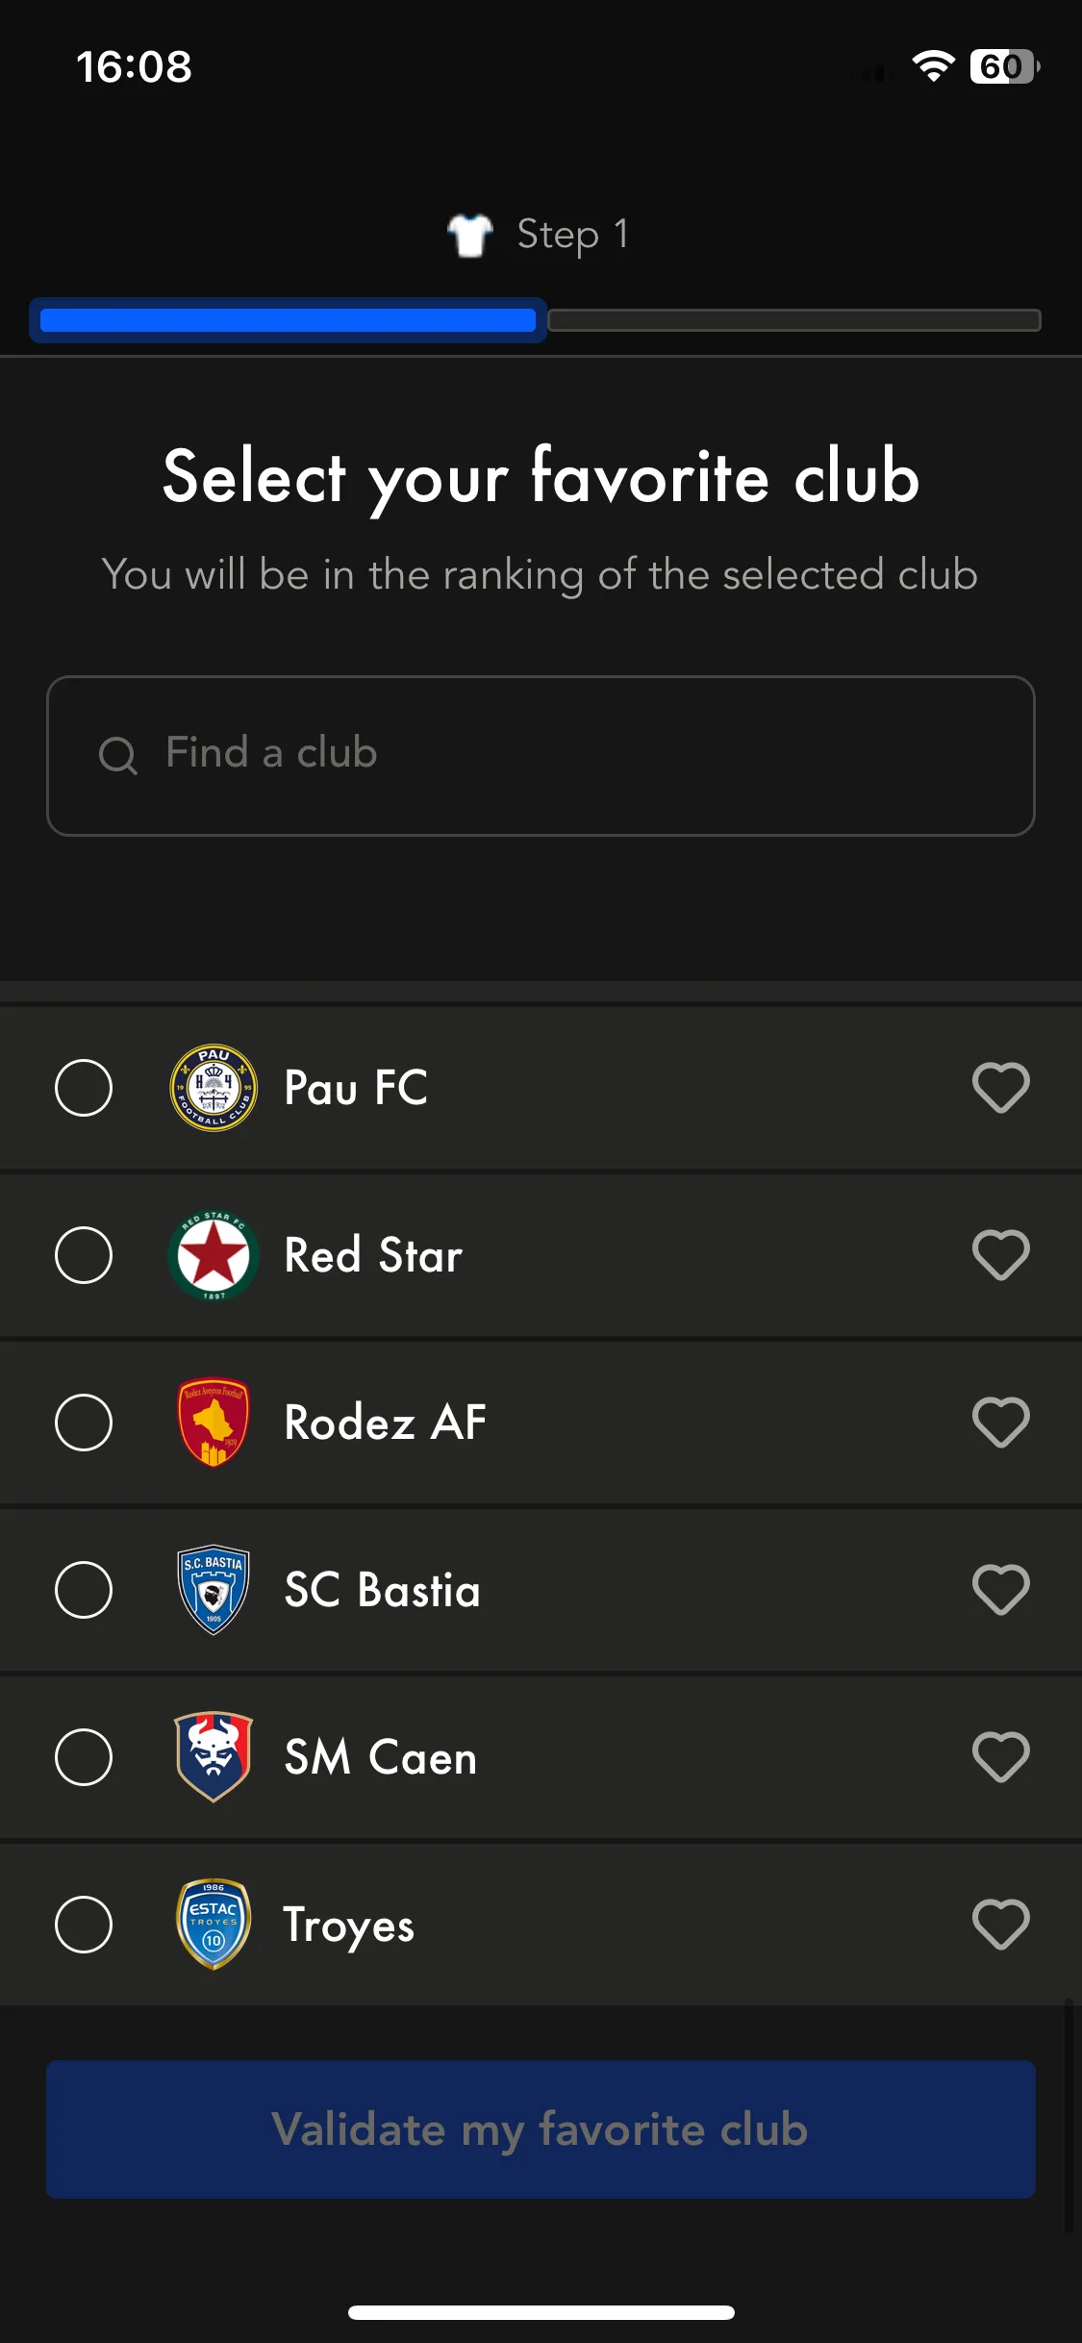The height and width of the screenshot is (2343, 1082).
Task: Tap the Troyes club name
Action: tap(349, 1927)
